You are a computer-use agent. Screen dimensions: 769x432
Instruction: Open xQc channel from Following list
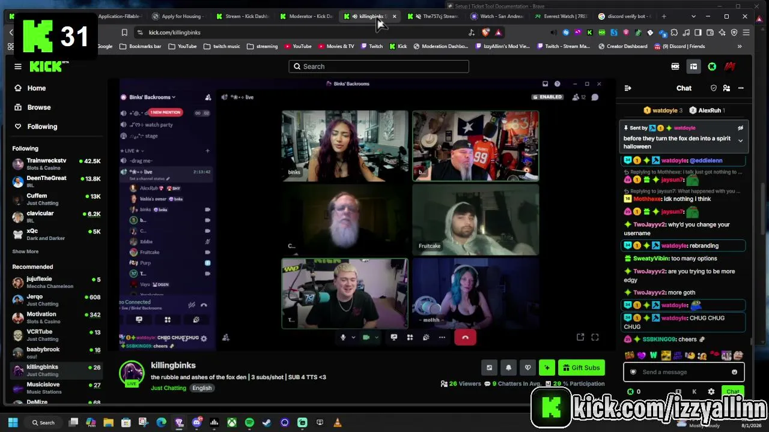[x=56, y=234]
